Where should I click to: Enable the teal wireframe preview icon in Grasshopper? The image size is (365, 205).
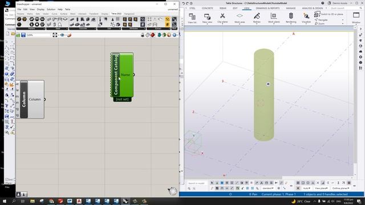160,35
